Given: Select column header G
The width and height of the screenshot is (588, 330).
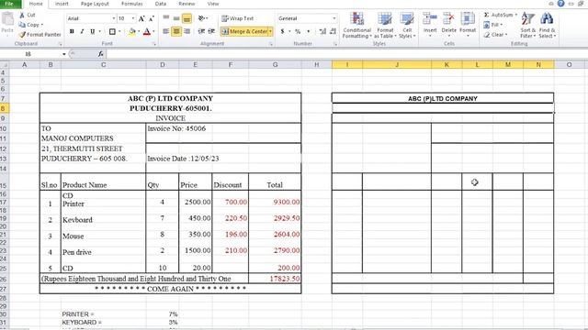Looking at the screenshot, I should pos(275,65).
